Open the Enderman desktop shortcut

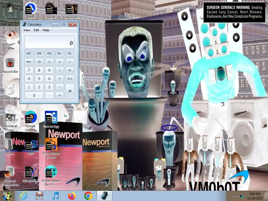click(x=71, y=11)
